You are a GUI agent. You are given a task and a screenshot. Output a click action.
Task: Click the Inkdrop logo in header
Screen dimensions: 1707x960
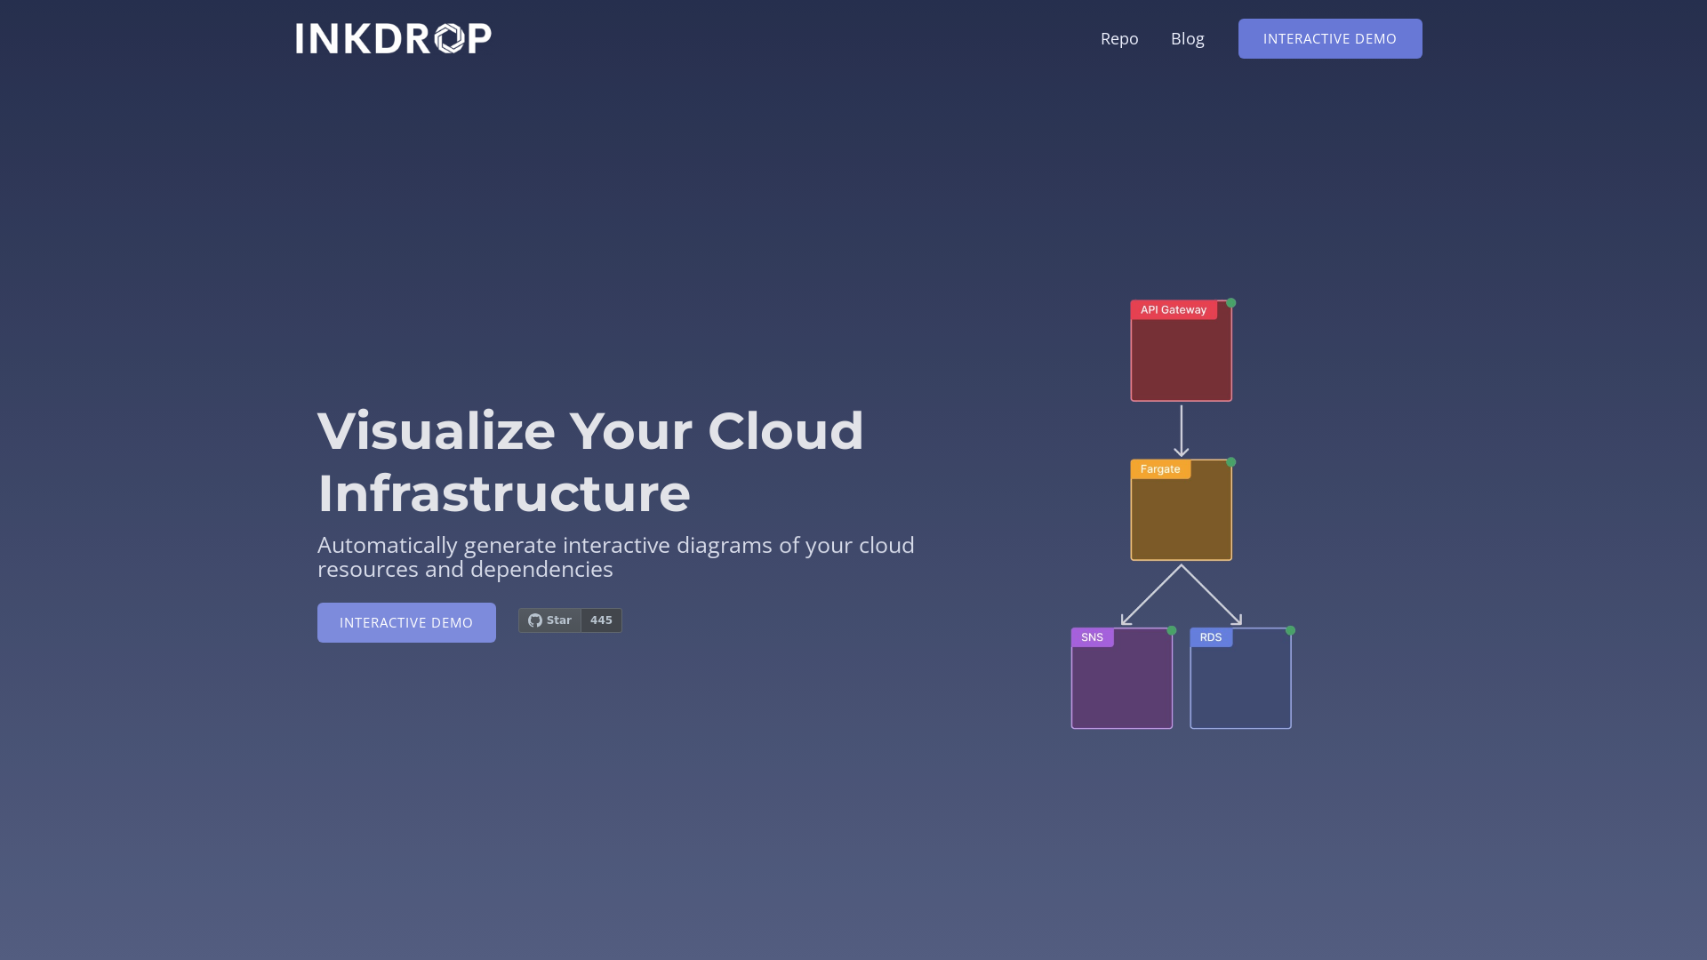click(x=394, y=38)
